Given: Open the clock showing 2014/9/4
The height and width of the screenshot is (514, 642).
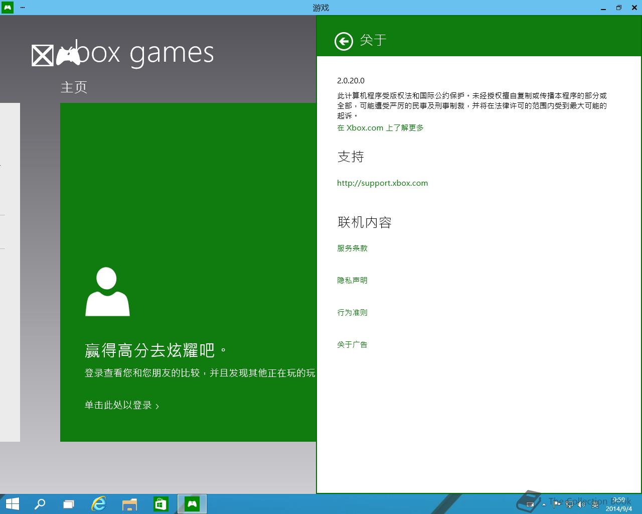Looking at the screenshot, I should click(619, 504).
